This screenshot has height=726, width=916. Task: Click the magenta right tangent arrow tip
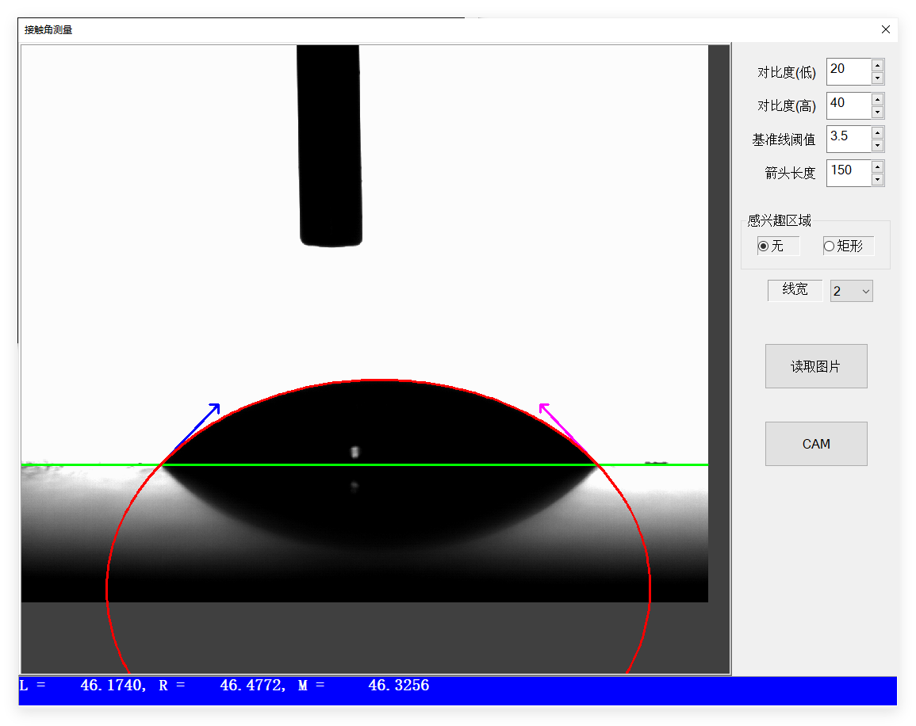coord(541,405)
